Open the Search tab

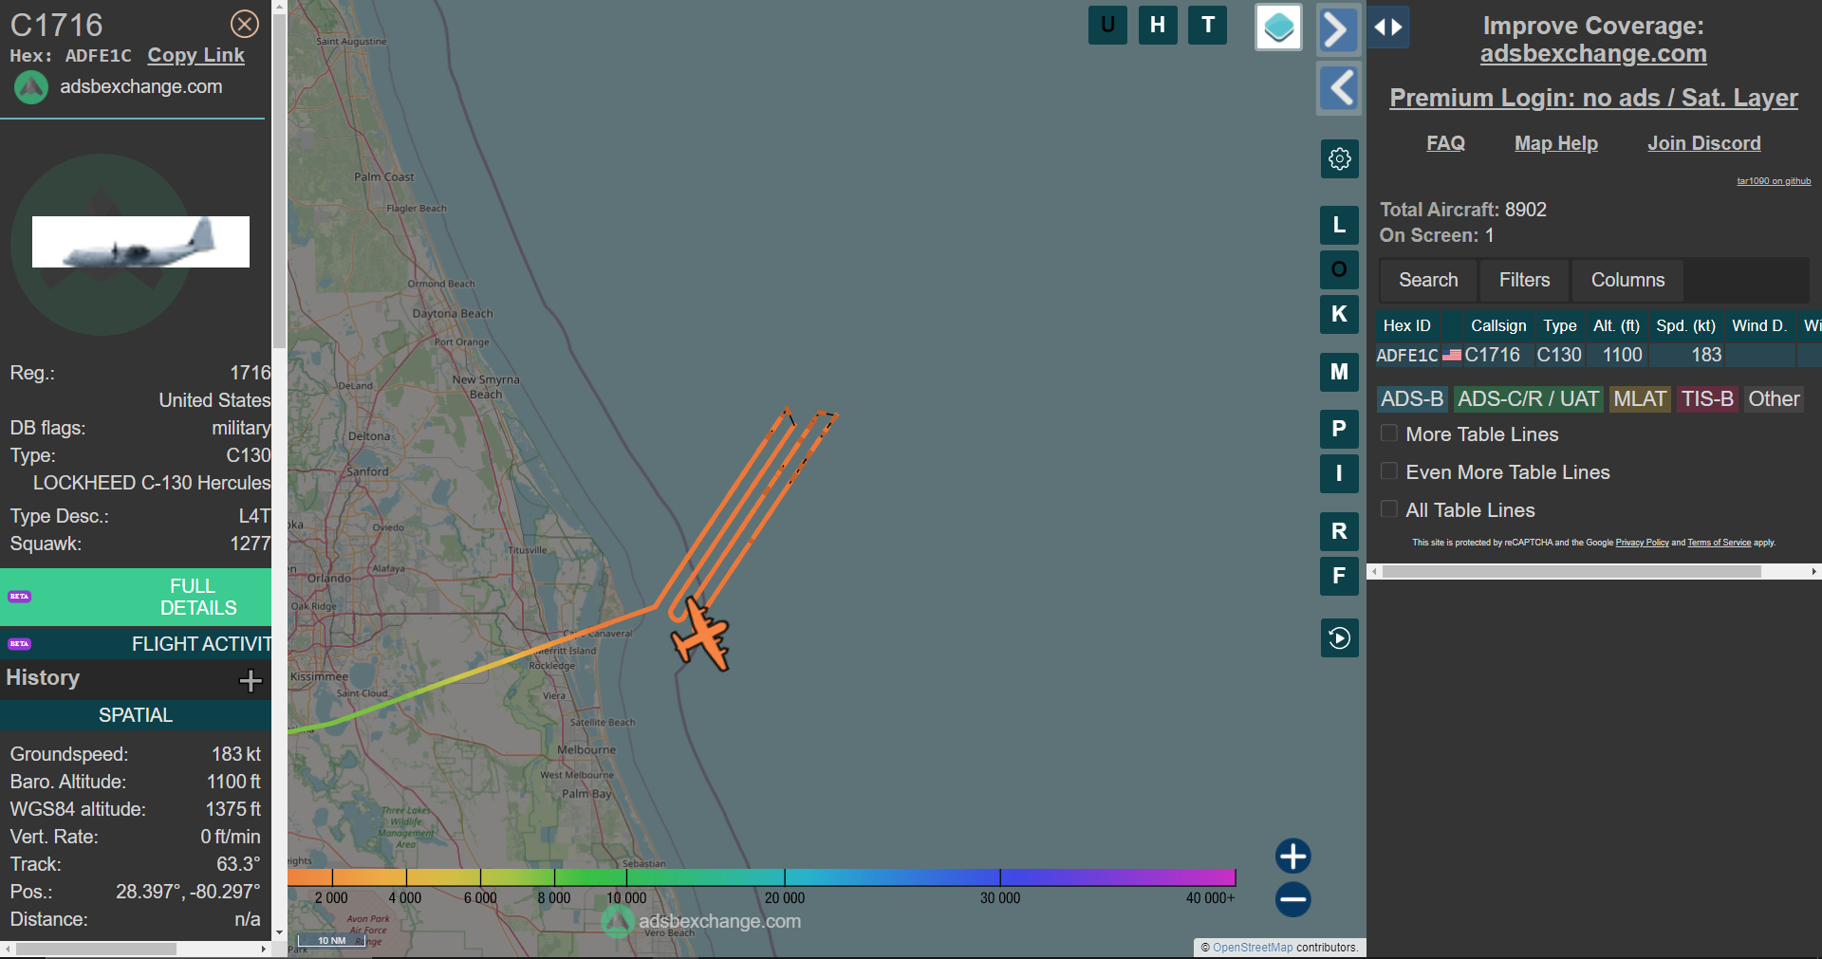coord(1428,280)
